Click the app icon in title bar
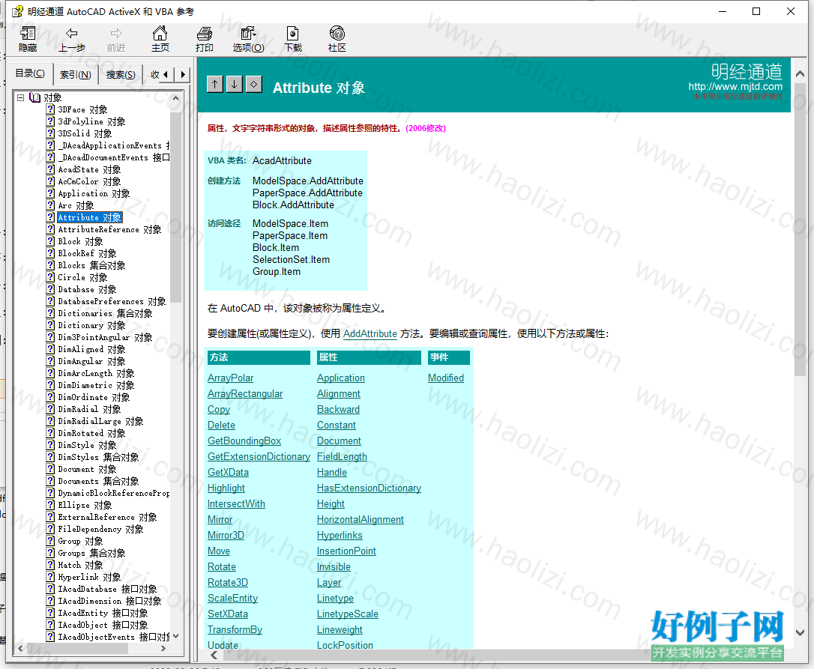The height and width of the screenshot is (669, 814). tap(17, 11)
